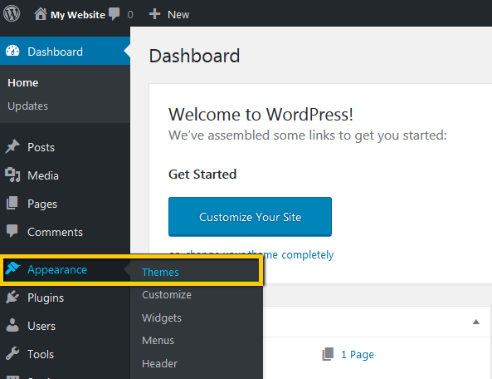Open the New content menu
Image resolution: width=492 pixels, height=379 pixels.
178,14
